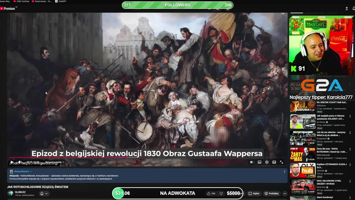Click the video title 'JAK ROTHSCHILDOWIE RZĄDZĄ ŚWIATEM'

pyautogui.click(x=38, y=187)
